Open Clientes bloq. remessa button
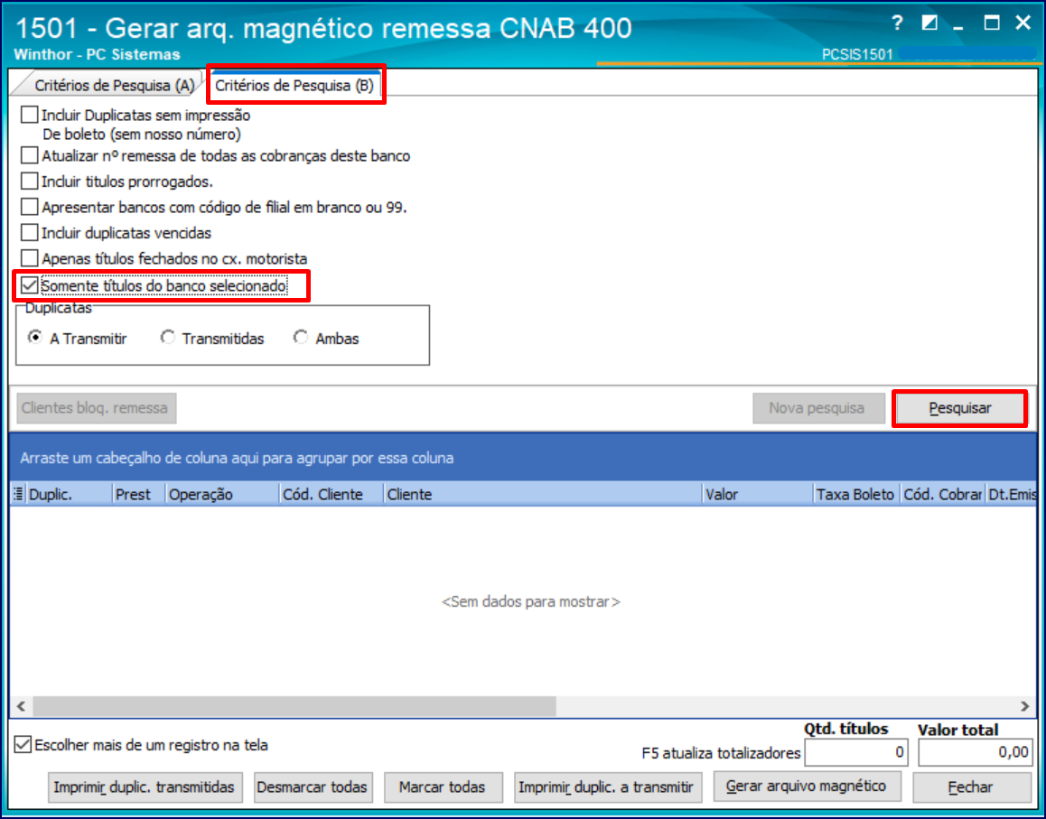Image resolution: width=1046 pixels, height=819 pixels. point(96,408)
